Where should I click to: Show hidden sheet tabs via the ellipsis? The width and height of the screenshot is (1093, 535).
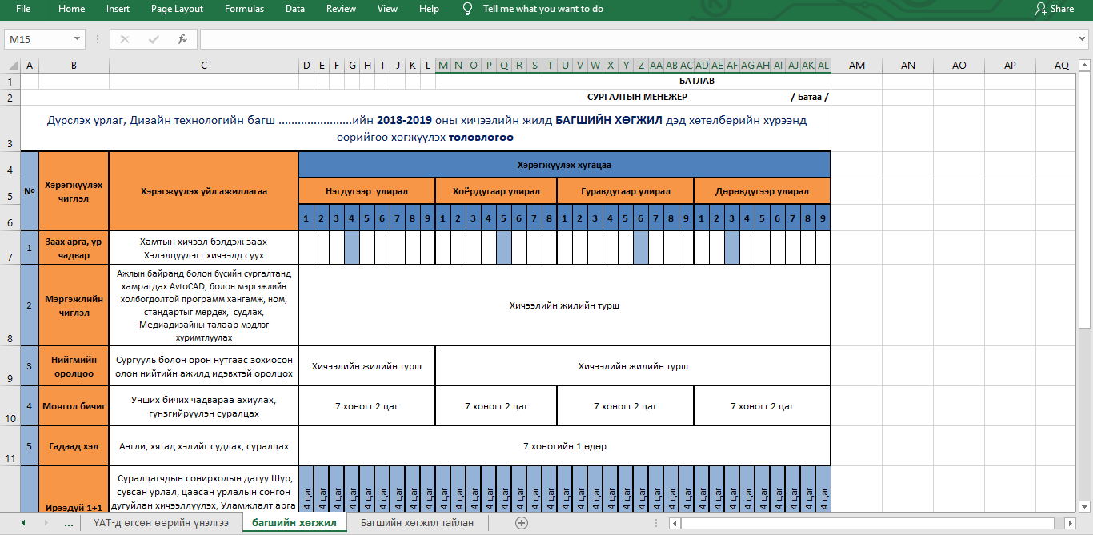point(68,523)
